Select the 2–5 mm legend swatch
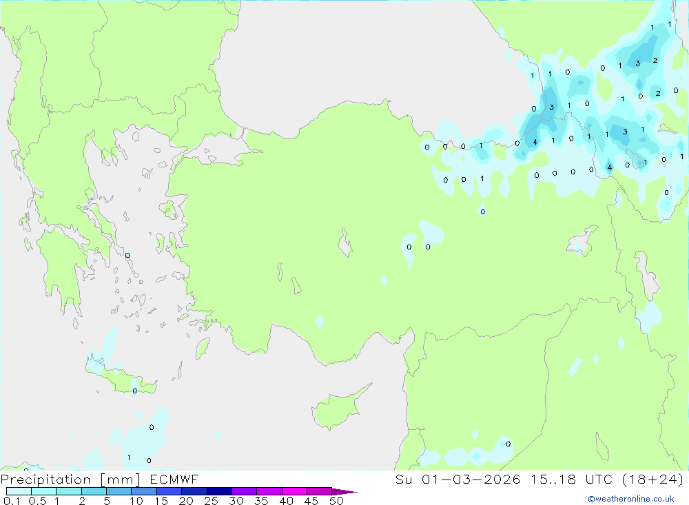The image size is (689, 505). (94, 491)
